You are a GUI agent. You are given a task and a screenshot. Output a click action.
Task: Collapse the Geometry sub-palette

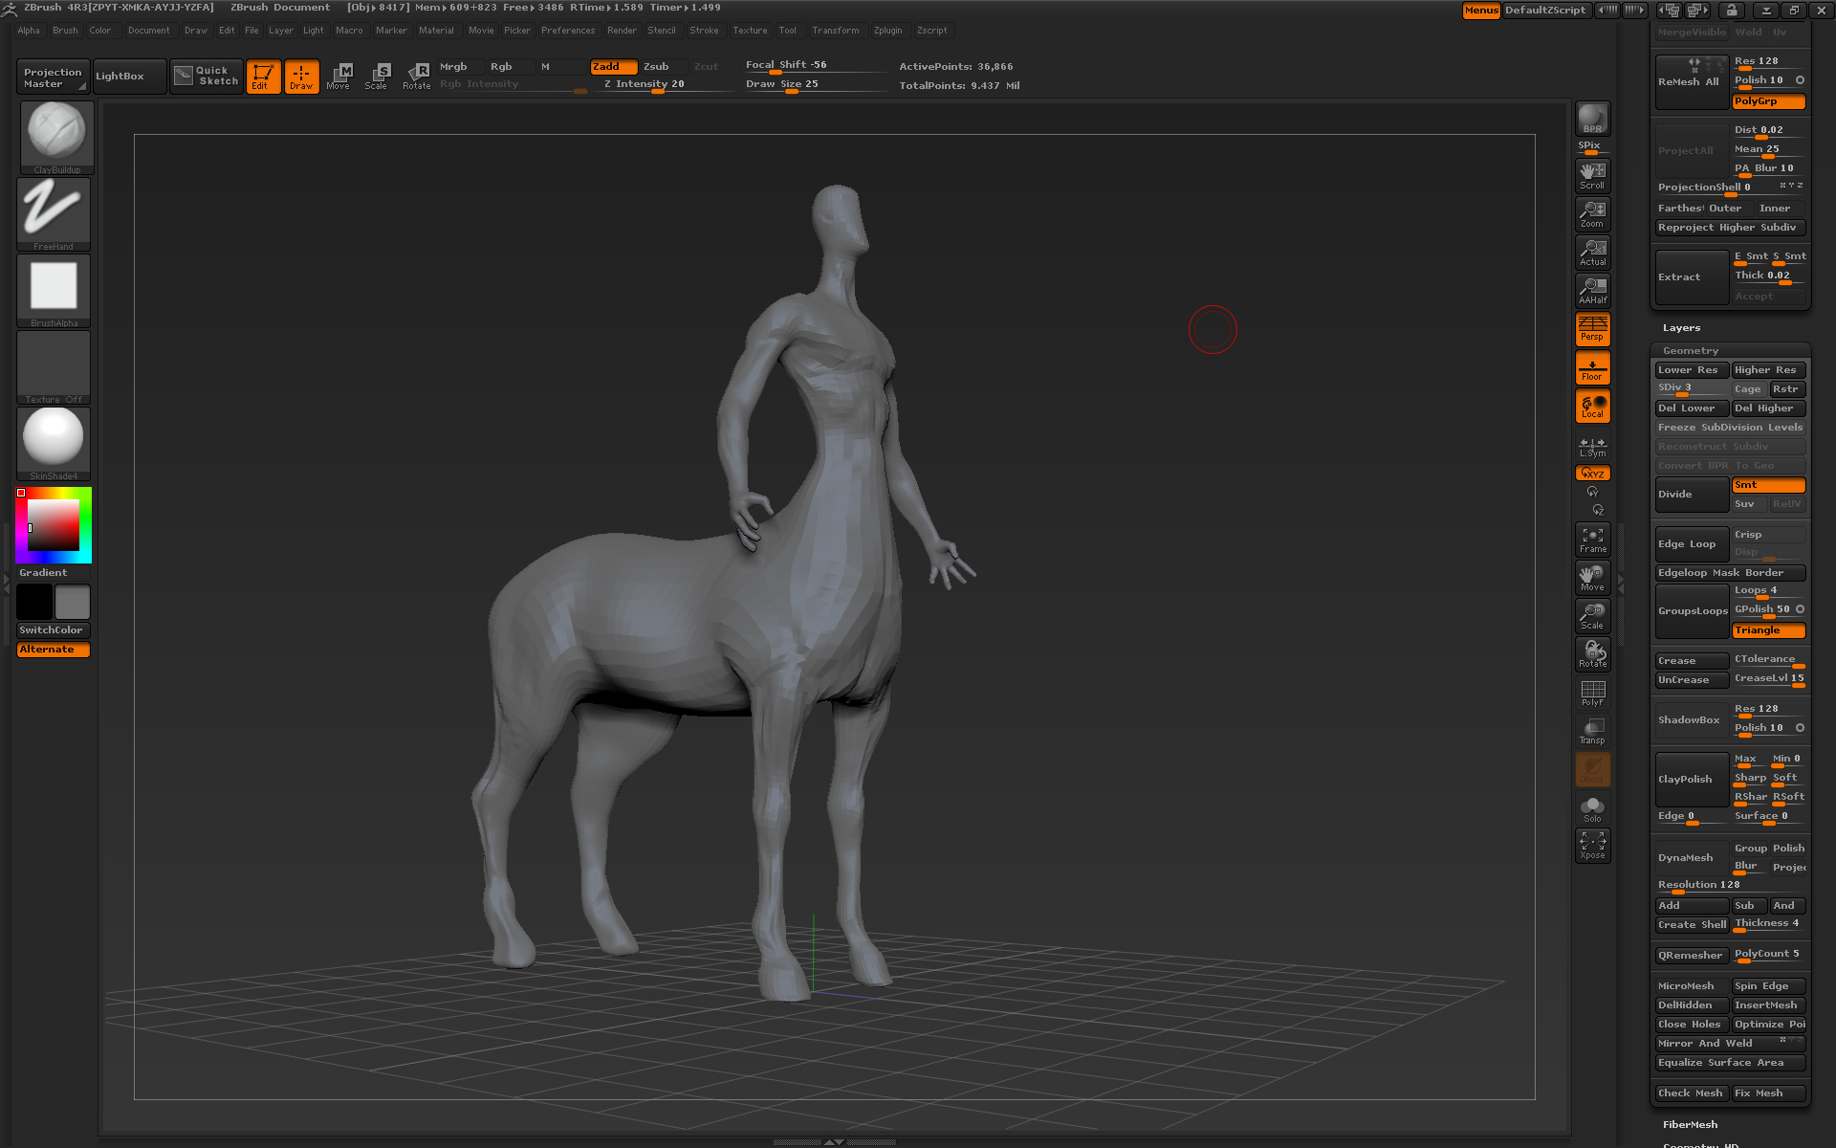coord(1690,351)
